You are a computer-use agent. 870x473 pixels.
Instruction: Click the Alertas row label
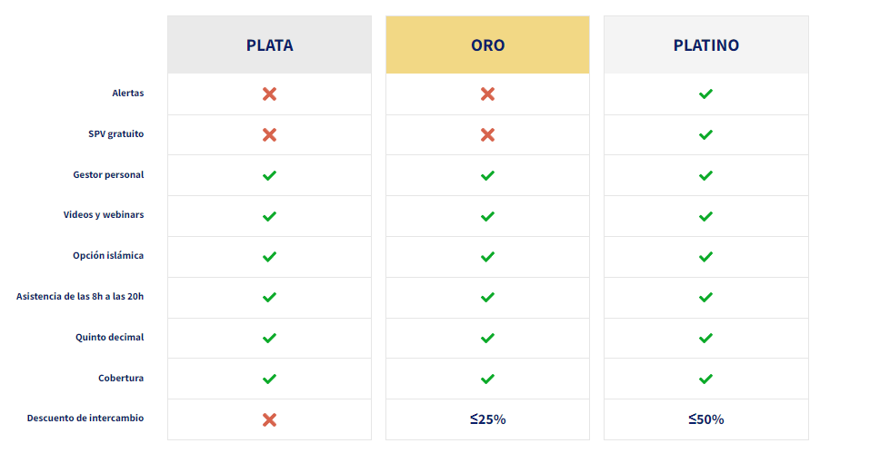click(128, 93)
